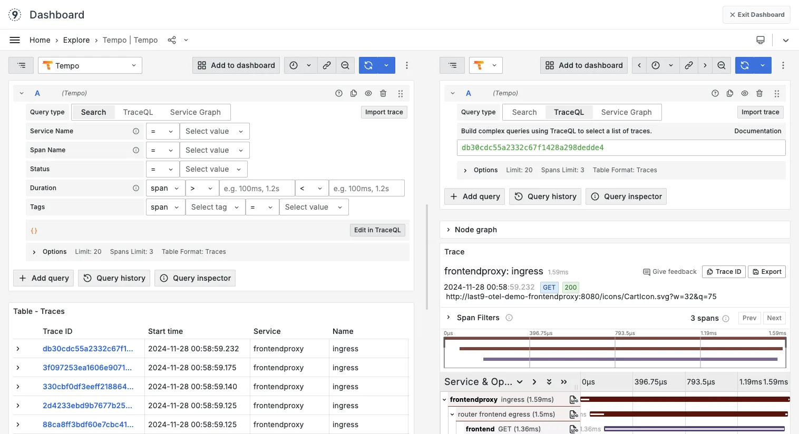Viewport: 799px width, 434px height.
Task: Open the hamburger navigation menu
Action: [x=15, y=40]
